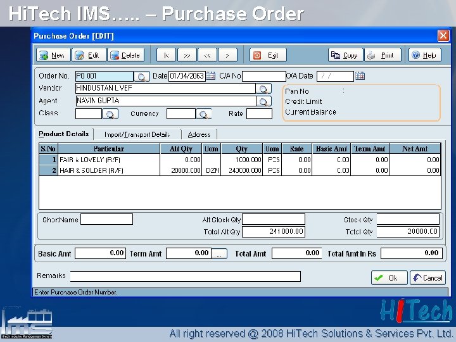Click the O/A Date input field
The image size is (456, 342).
(335, 76)
